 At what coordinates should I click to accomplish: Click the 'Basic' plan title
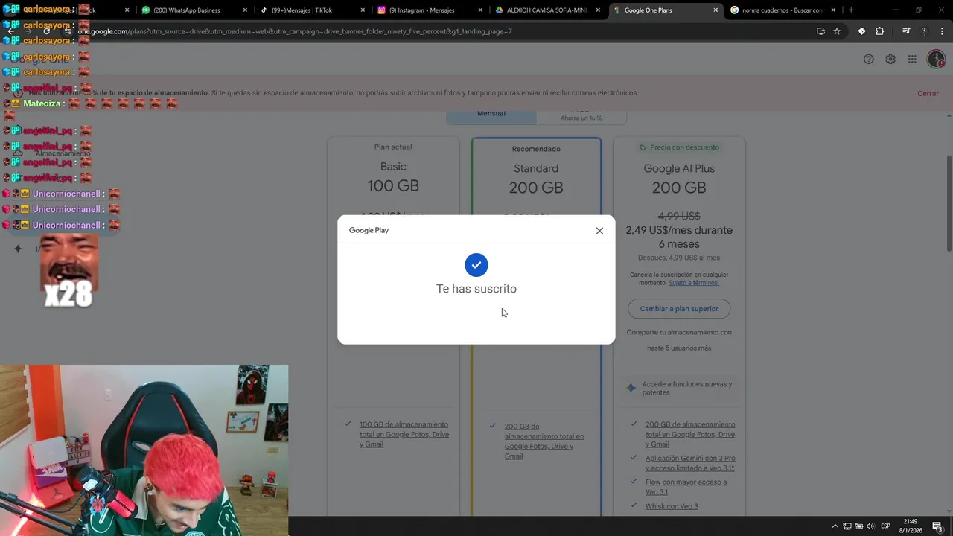click(393, 167)
